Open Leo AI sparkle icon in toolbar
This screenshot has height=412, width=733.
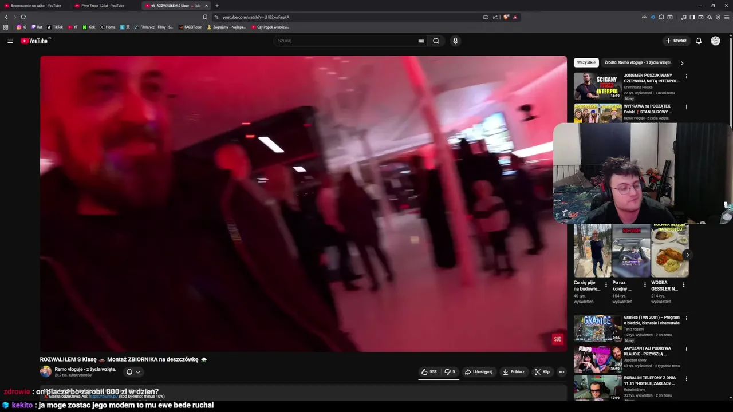click(x=710, y=17)
